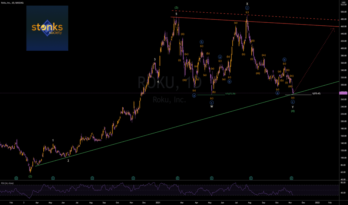Open the earnings marker at Aug 2021
Screen dimensions: 348x205
251,178
